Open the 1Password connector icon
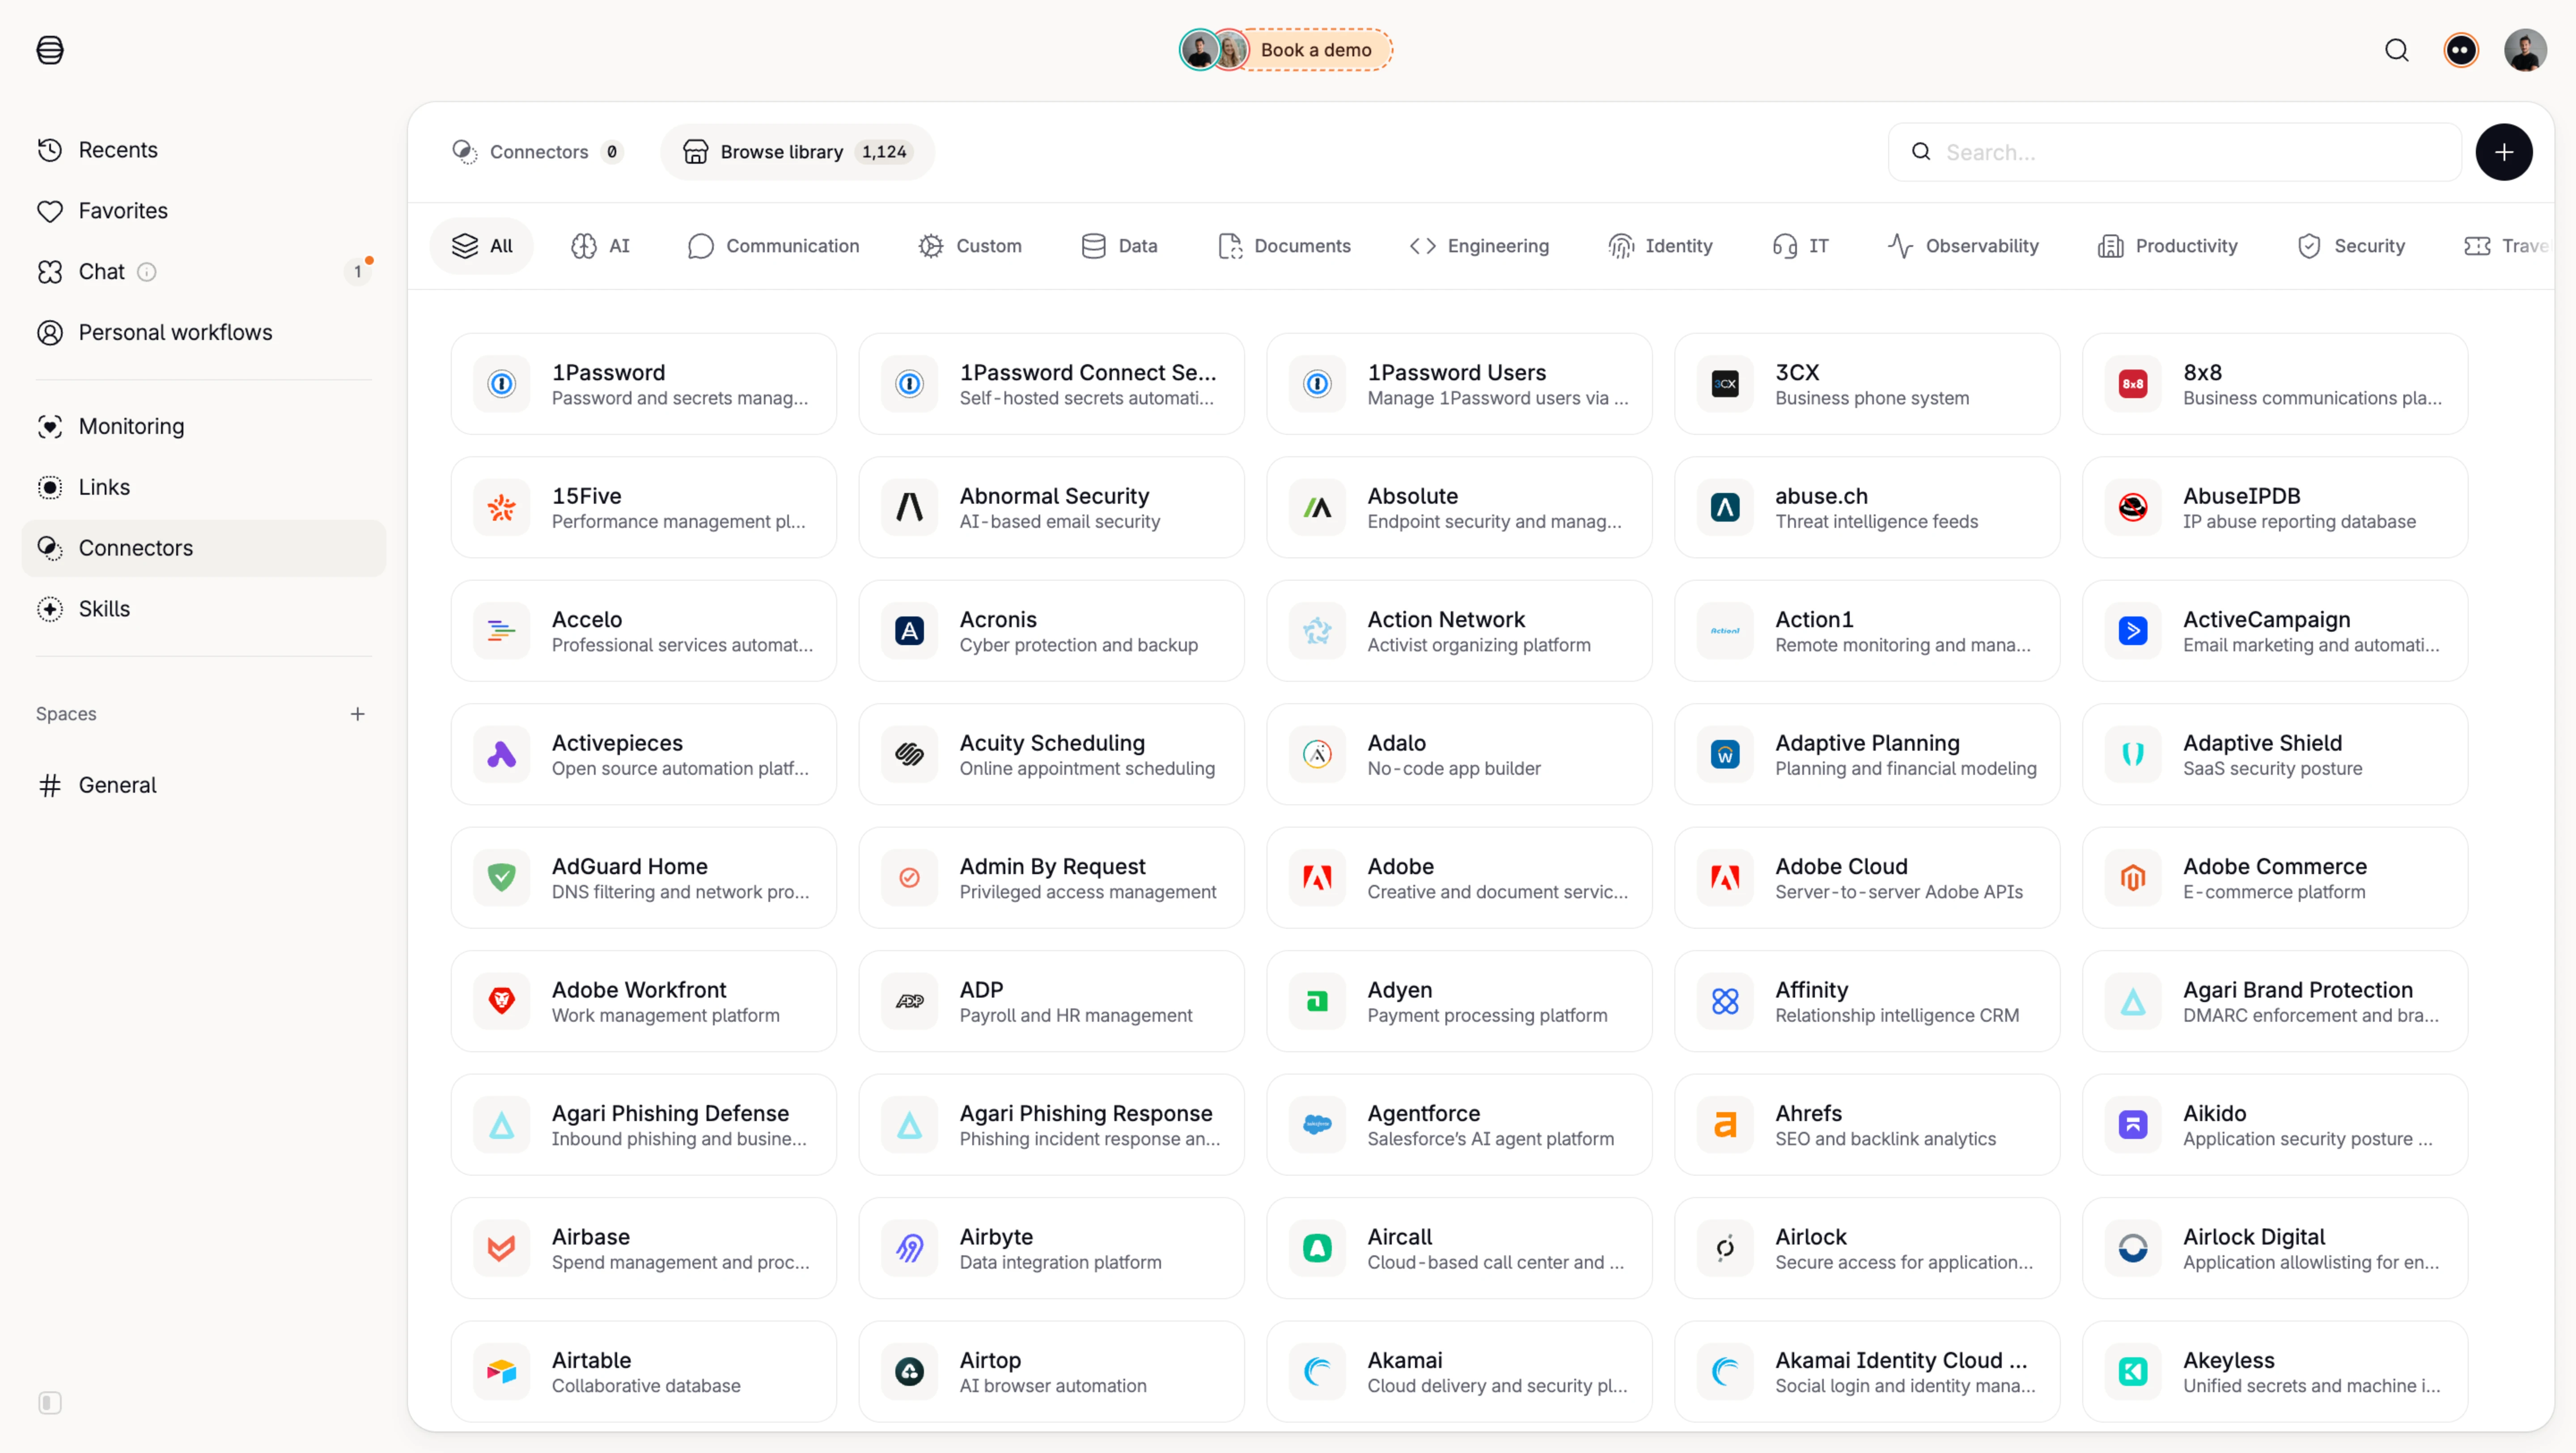This screenshot has height=1453, width=2576. click(501, 384)
